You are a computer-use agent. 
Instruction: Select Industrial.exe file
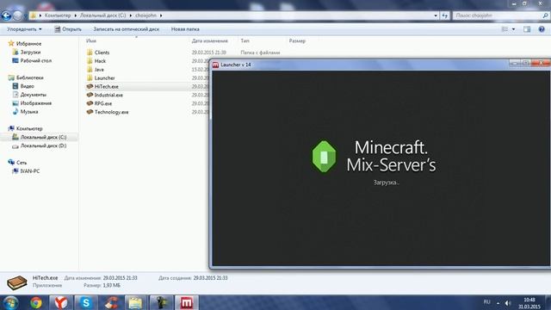(x=108, y=95)
